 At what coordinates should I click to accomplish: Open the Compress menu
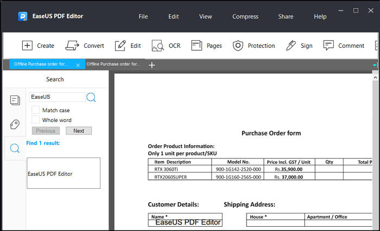[x=245, y=16]
